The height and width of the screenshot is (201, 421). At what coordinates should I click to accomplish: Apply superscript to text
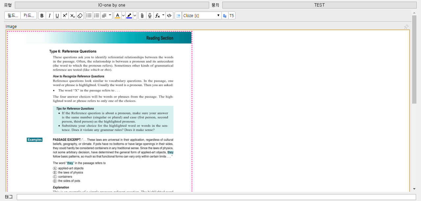tap(64, 15)
